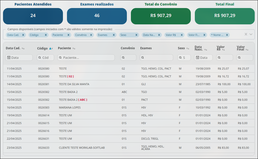Sort by Código column arrow
The height and width of the screenshot is (159, 258).
click(51, 48)
